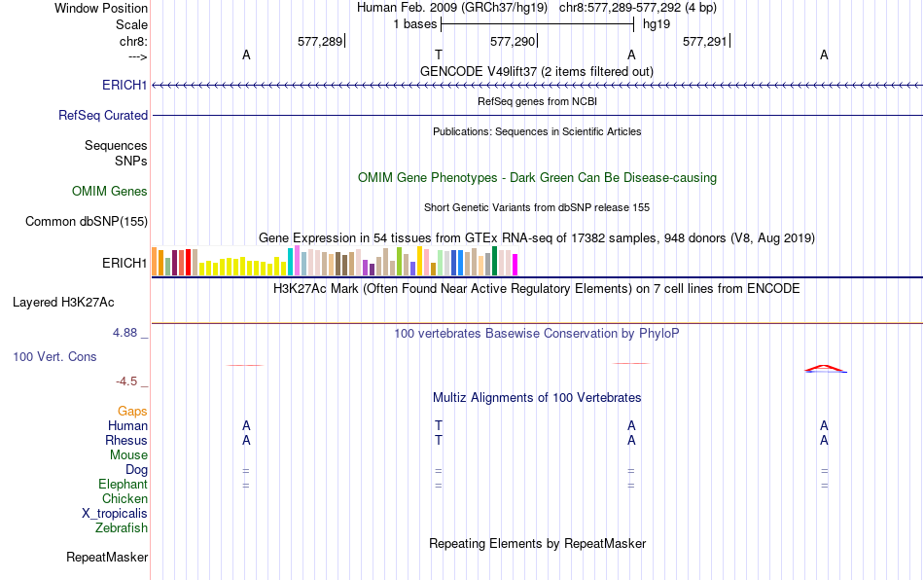Click the 577,290 ruler position
This screenshot has width=924, height=580.
[513, 41]
